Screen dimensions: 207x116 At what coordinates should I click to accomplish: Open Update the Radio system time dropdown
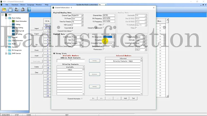coord(106,5)
